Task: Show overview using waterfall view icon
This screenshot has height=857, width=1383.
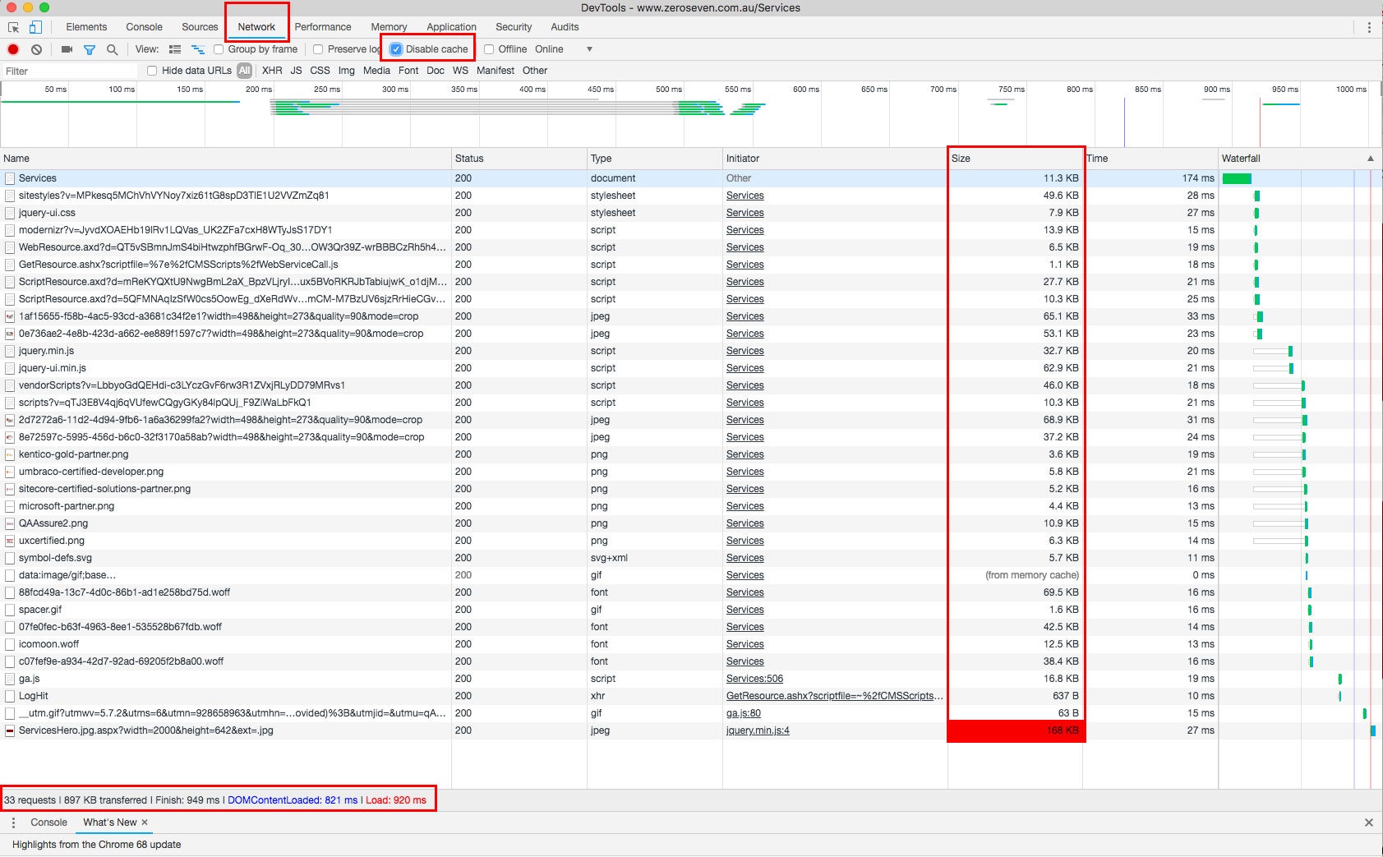Action: [x=197, y=49]
